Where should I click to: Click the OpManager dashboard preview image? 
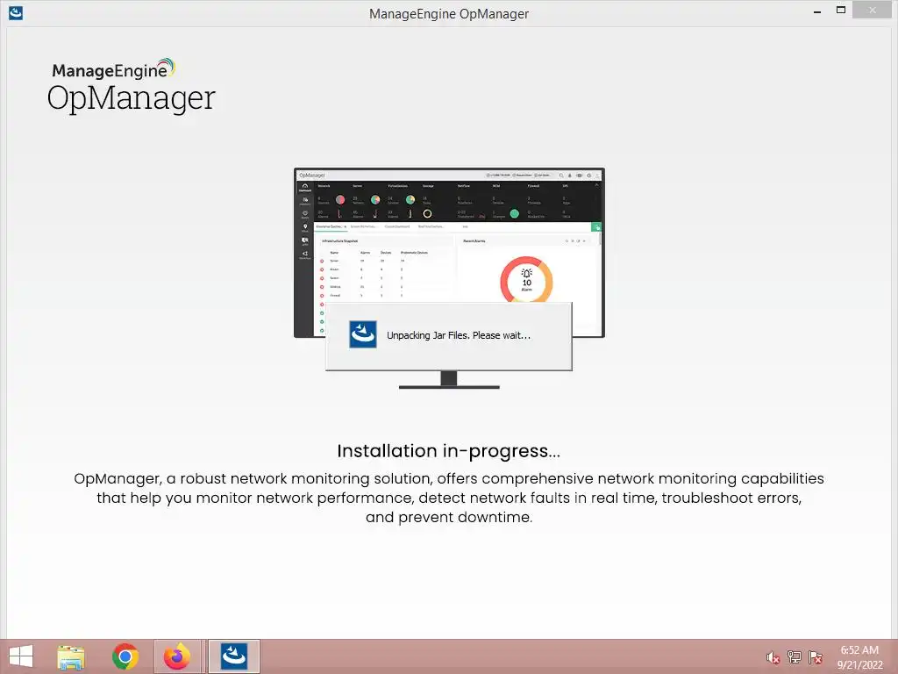point(449,252)
